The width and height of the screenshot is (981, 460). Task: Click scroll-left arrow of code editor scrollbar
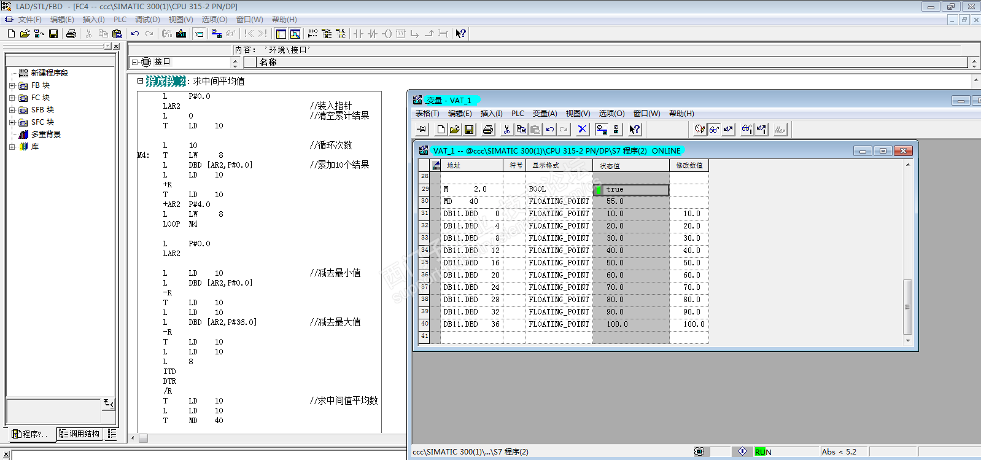click(x=133, y=438)
